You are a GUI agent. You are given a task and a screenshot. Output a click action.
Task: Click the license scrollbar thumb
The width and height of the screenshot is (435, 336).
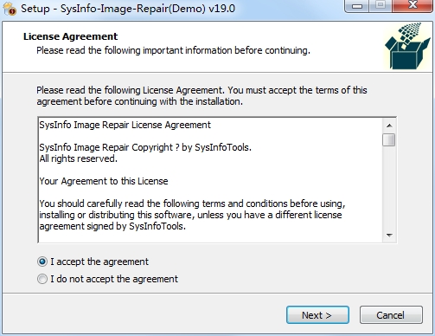[389, 140]
